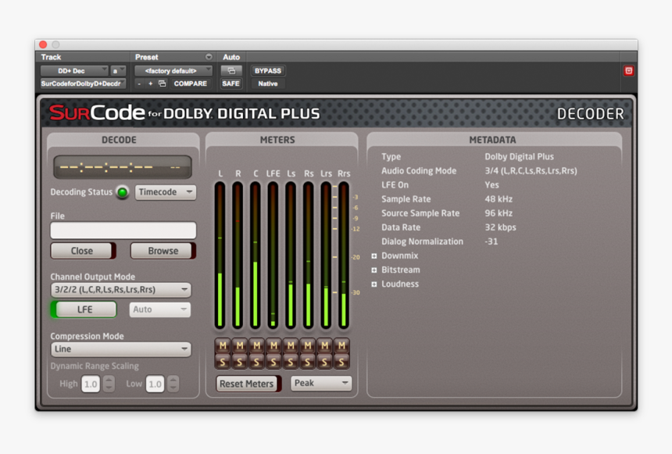This screenshot has height=454, width=672.
Task: Click the High value stepper arrows
Action: point(109,384)
